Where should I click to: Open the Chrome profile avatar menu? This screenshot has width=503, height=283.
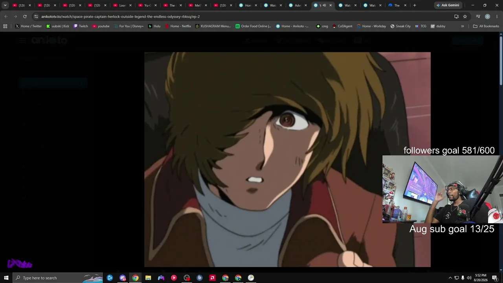coord(487,17)
